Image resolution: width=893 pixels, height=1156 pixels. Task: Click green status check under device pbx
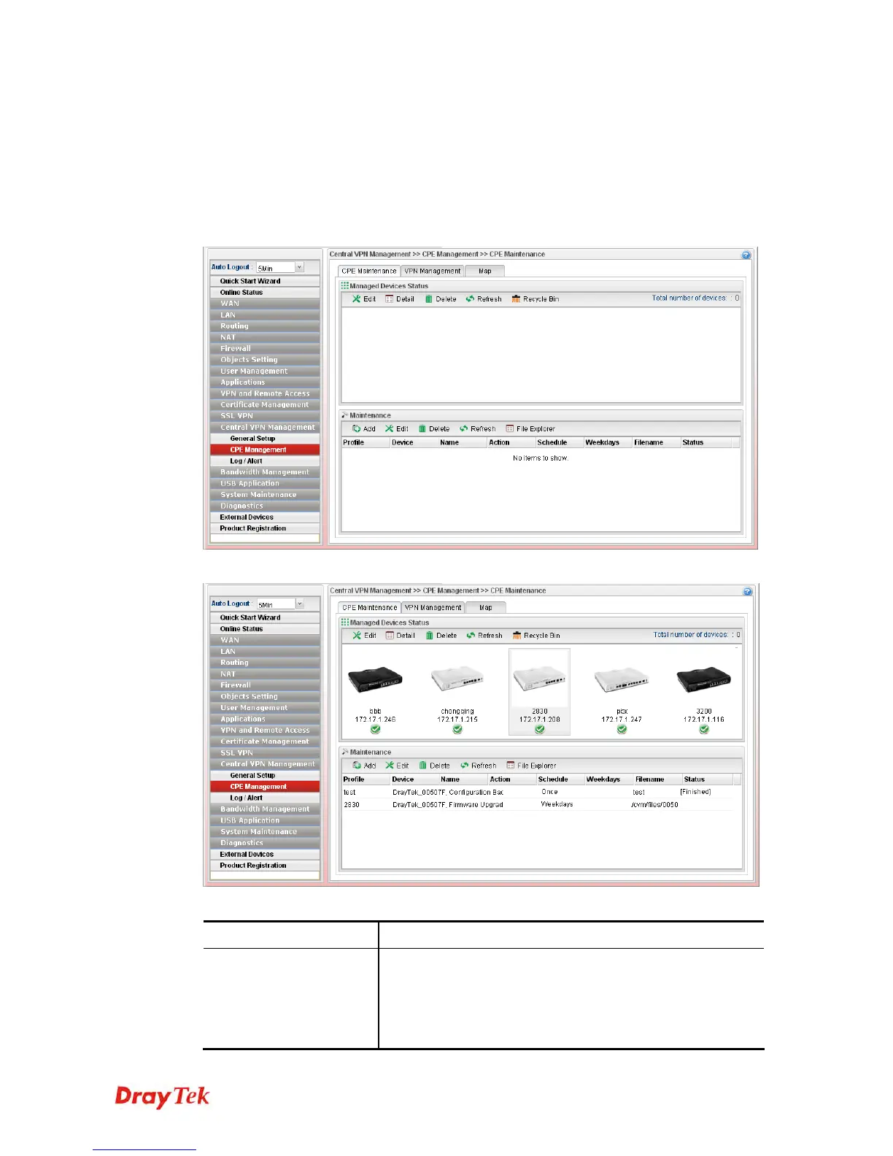(622, 729)
